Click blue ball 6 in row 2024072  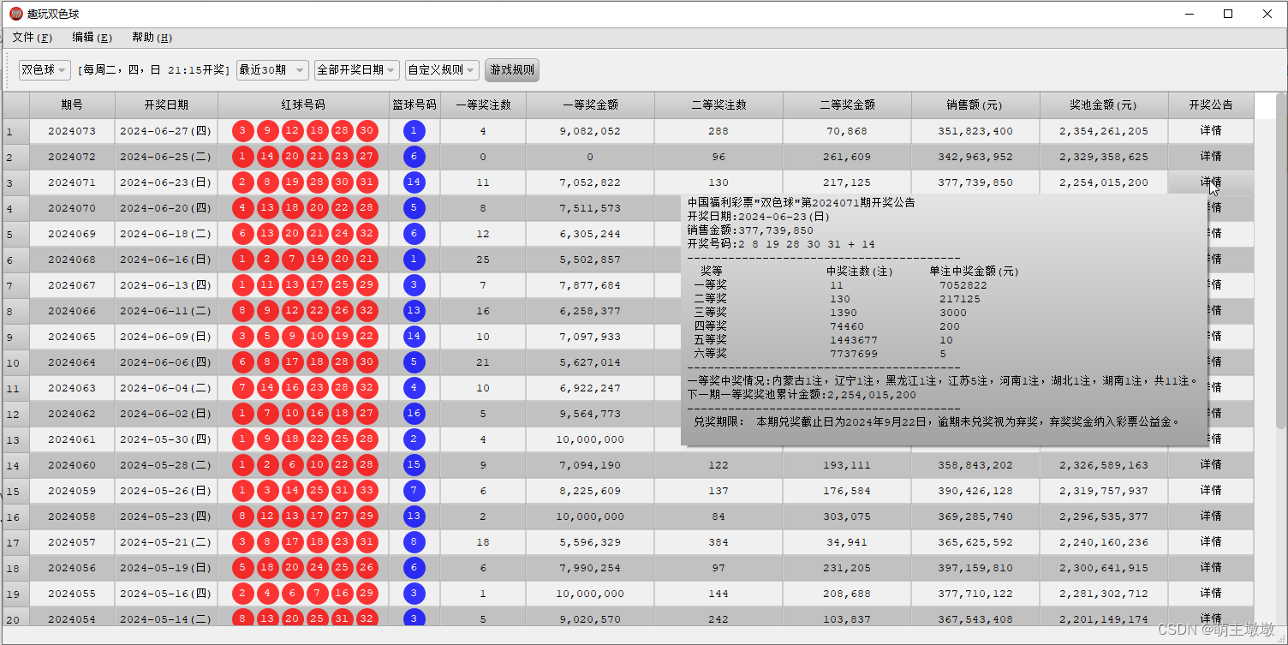tap(414, 157)
